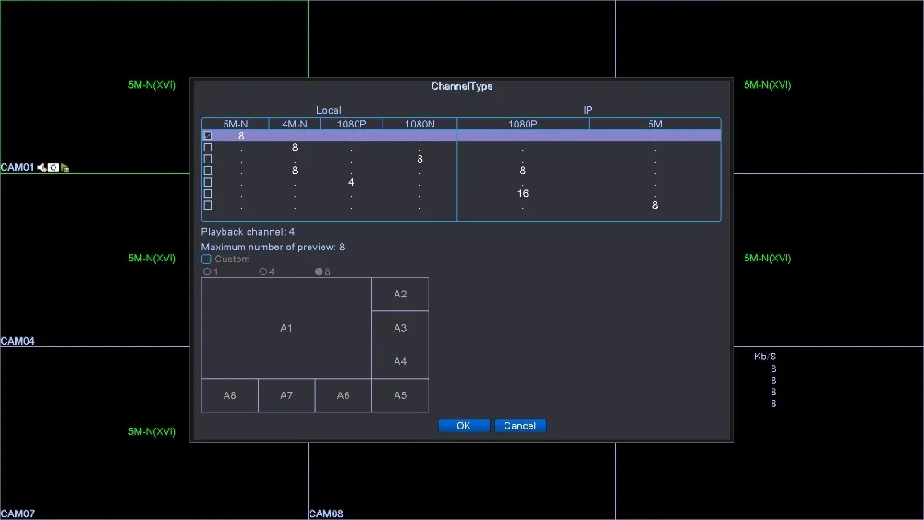Select the A7 preview pane
This screenshot has height=520, width=924.
[286, 395]
